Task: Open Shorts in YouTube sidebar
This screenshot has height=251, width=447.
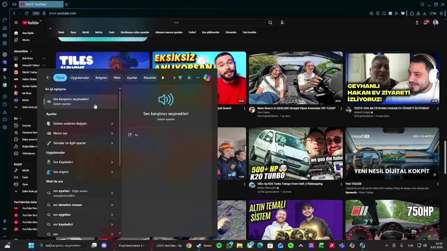Action: (26, 40)
